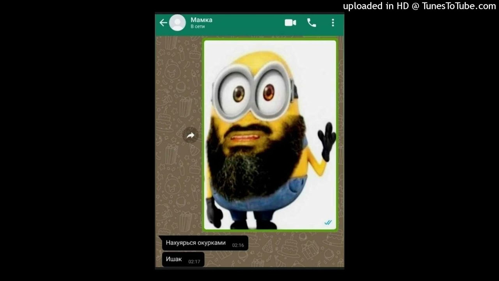Open the minion image message
499x281 pixels.
click(x=270, y=135)
